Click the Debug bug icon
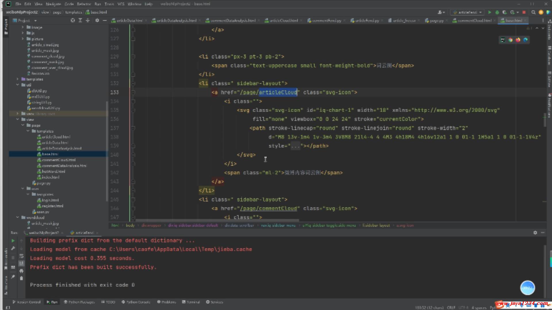 point(497,12)
